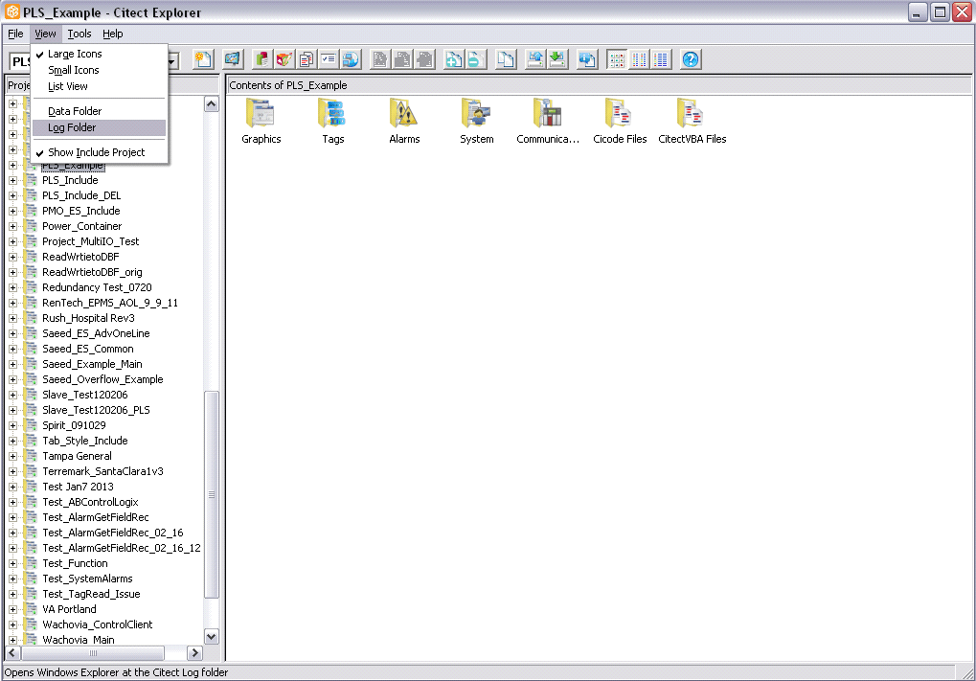Expand the Tampa General project node

click(x=12, y=456)
